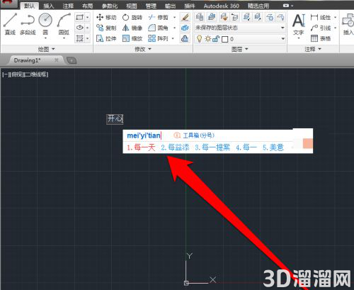Expand the 绘图 panel
Viewport: 354px width, 290px height.
click(x=47, y=49)
